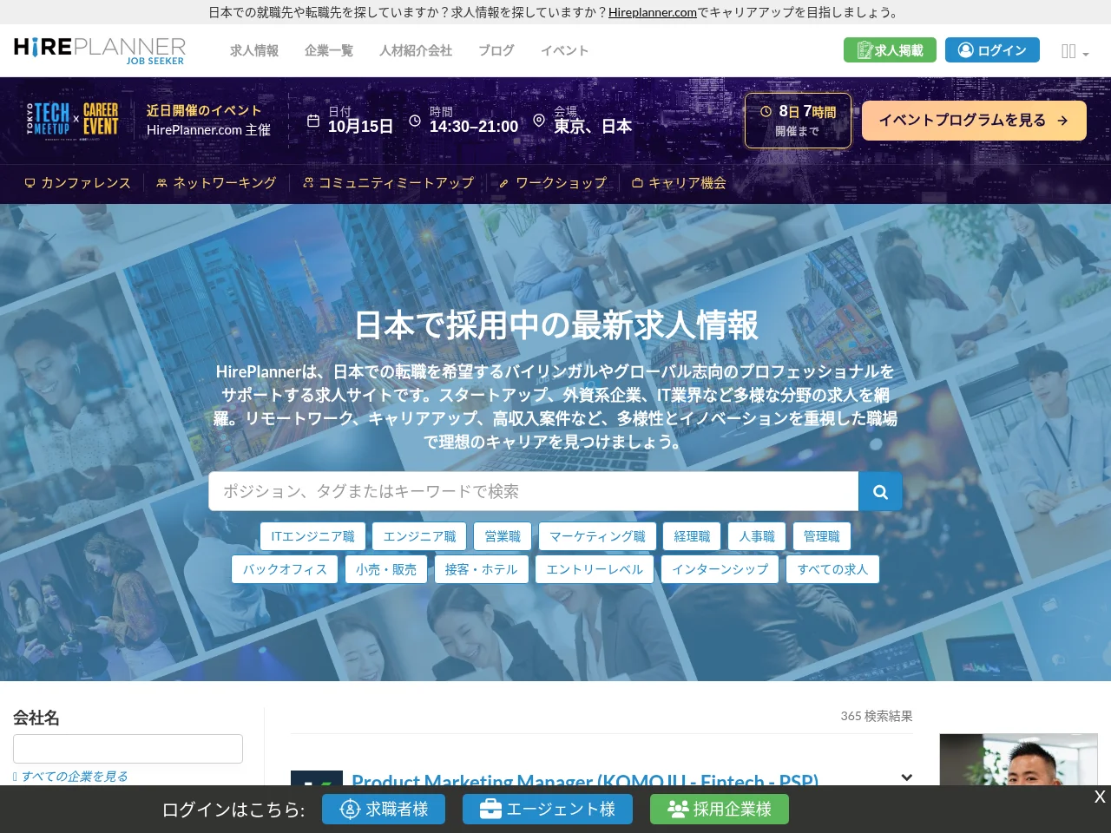Screen dimensions: 1111x833
Task: Follow the Hireplanner.com link in top banner
Action: pyautogui.click(x=653, y=12)
